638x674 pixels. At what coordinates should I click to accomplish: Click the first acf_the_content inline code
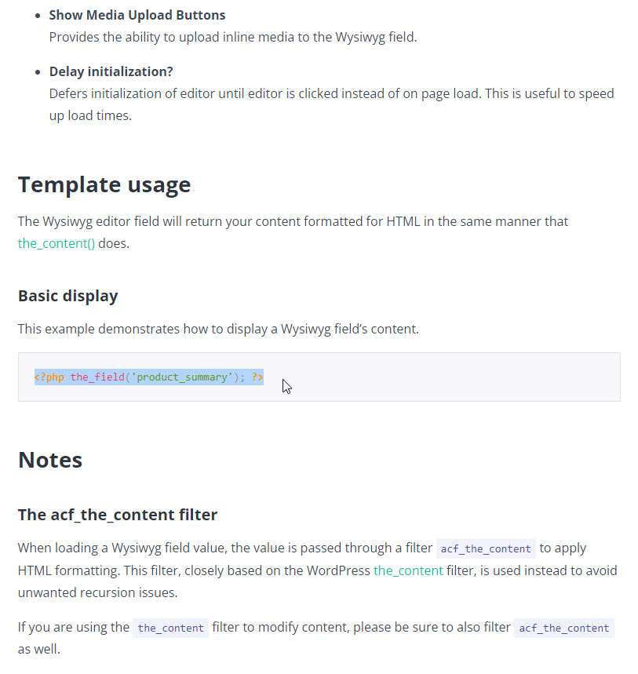click(x=486, y=548)
